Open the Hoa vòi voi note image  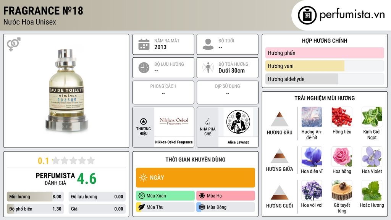(x=312, y=190)
